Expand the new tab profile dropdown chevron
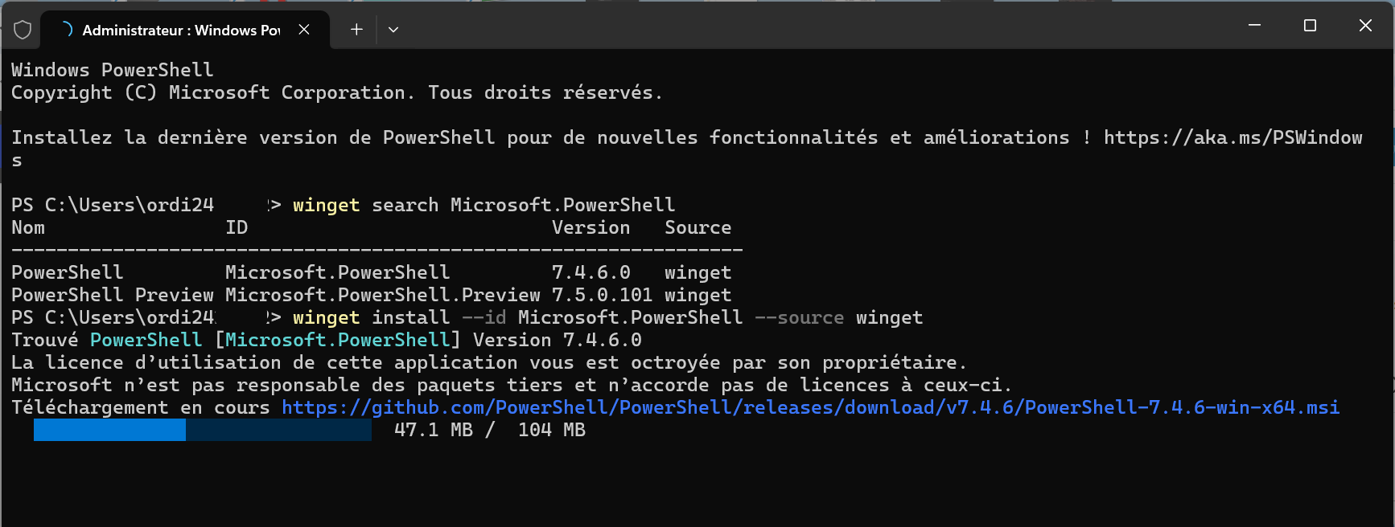1395x527 pixels. (x=393, y=30)
